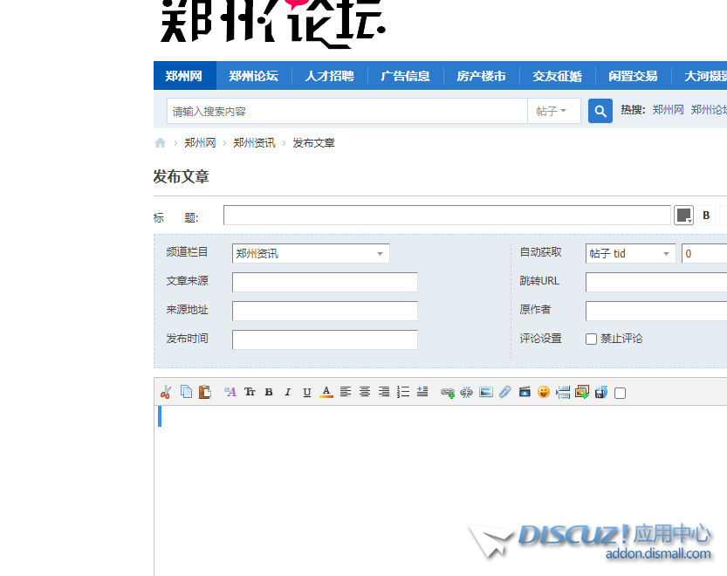This screenshot has height=576, width=727.
Task: Expand the 频道栏目 dropdown showing 郑州资讯
Action: [x=311, y=254]
